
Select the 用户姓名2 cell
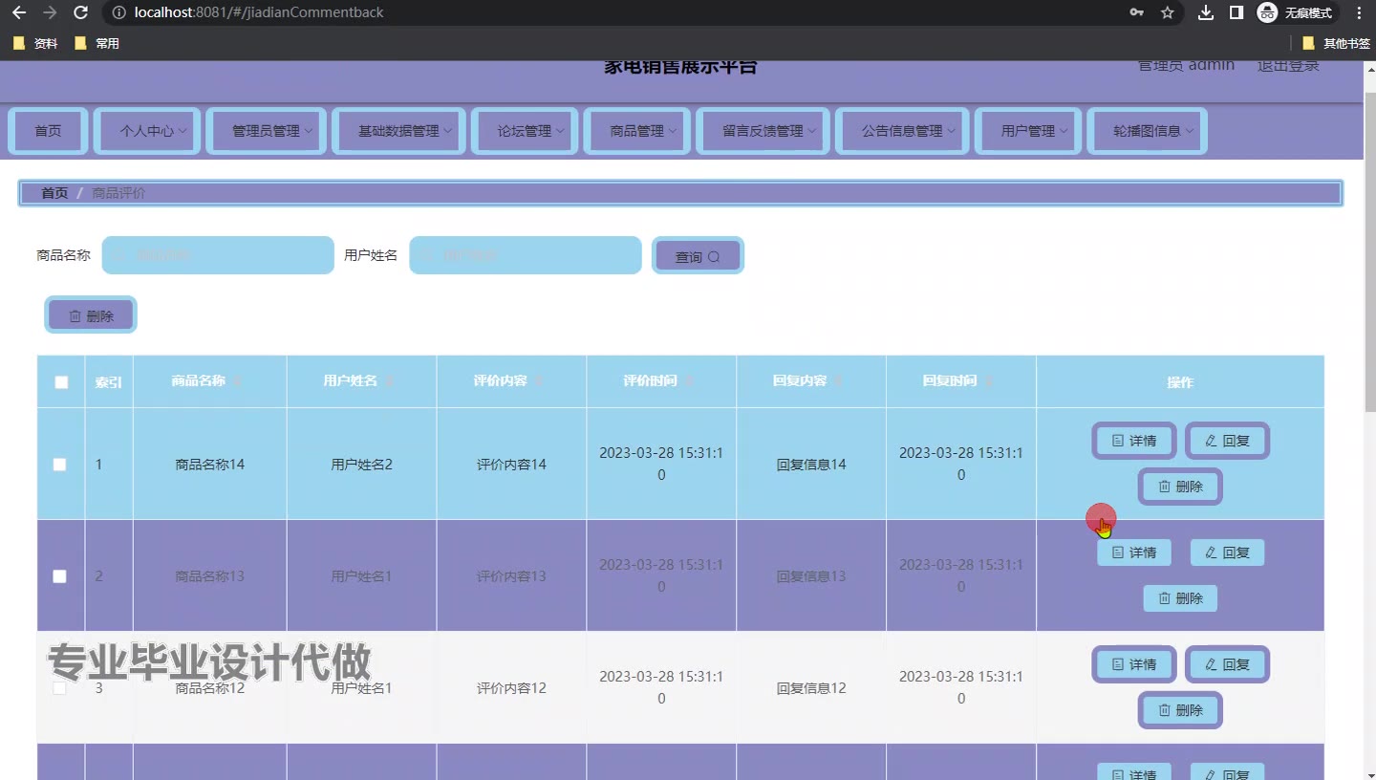click(362, 465)
